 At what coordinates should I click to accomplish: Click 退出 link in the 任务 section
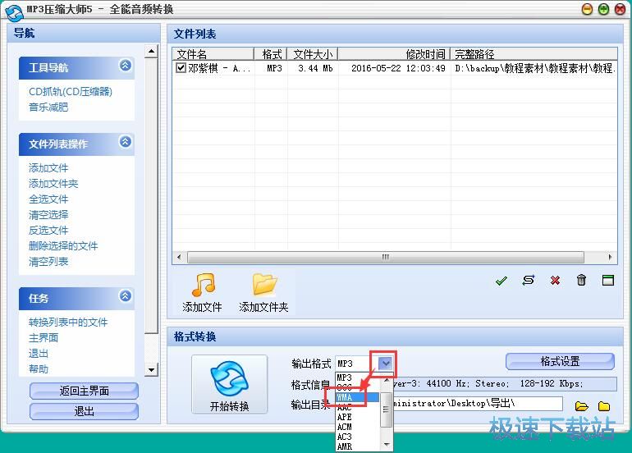[39, 354]
